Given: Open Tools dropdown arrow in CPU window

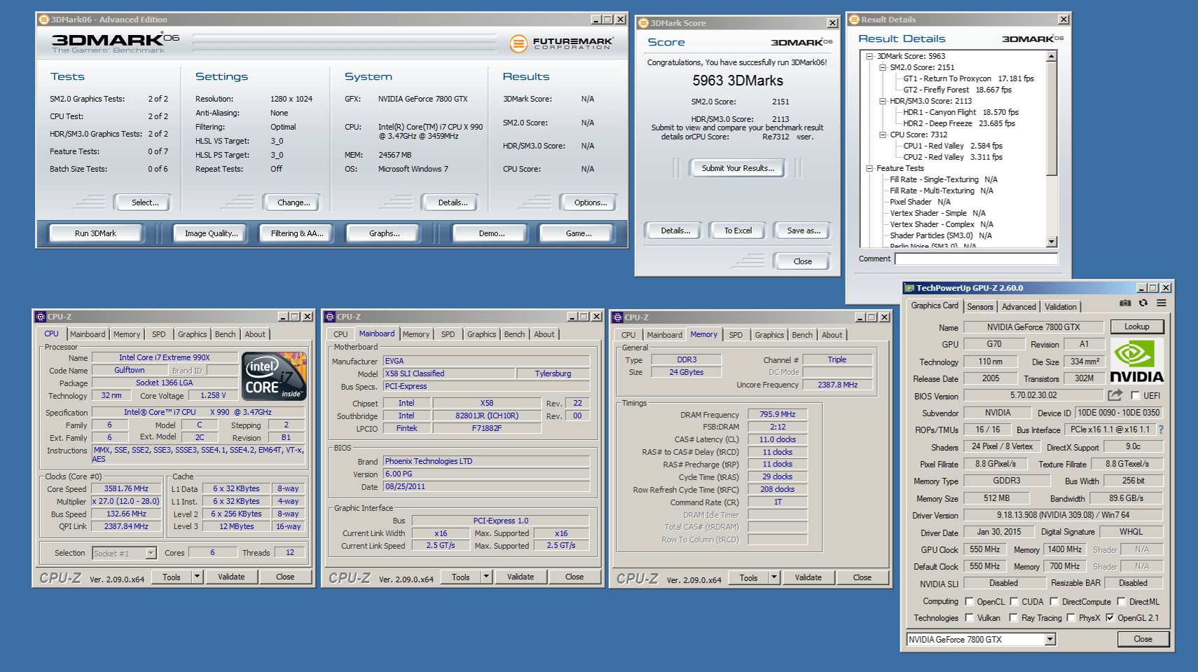Looking at the screenshot, I should (198, 577).
